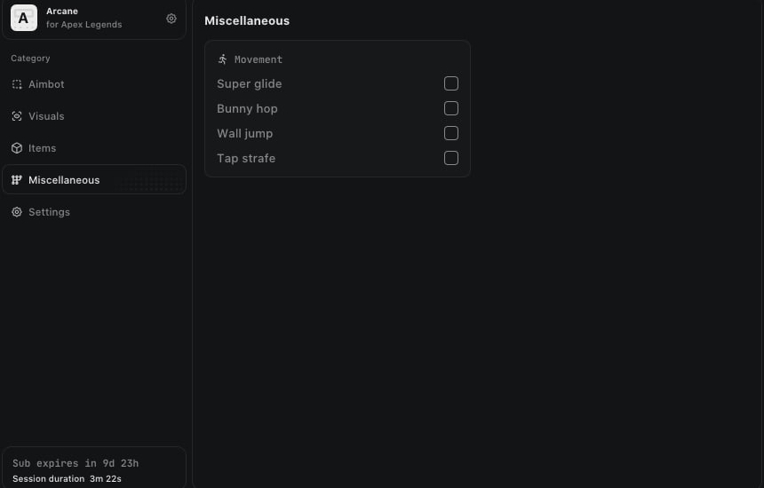
Task: Click the running figure Movement icon
Action: pos(223,59)
